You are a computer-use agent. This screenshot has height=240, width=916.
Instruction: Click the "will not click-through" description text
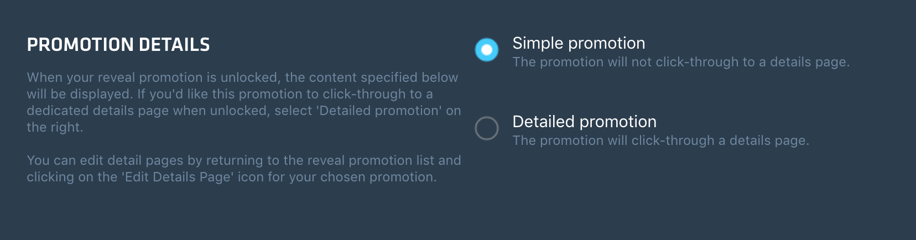[x=680, y=62]
